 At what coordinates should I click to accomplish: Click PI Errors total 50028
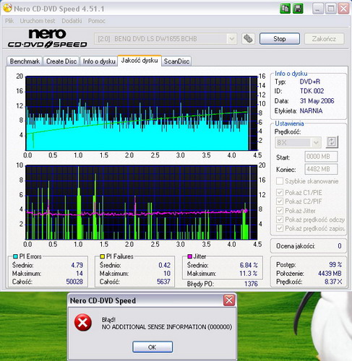point(74,282)
